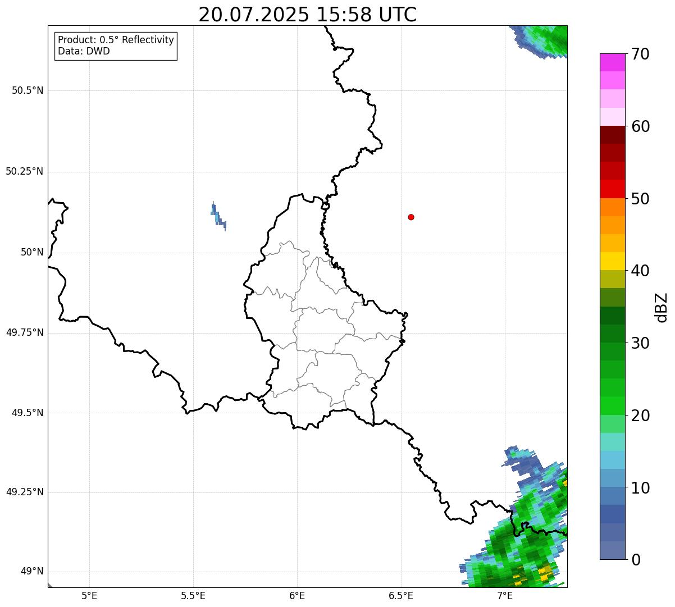Screen dimensions: 675x607
Task: Click the 7°E longitude label
Action: point(505,595)
